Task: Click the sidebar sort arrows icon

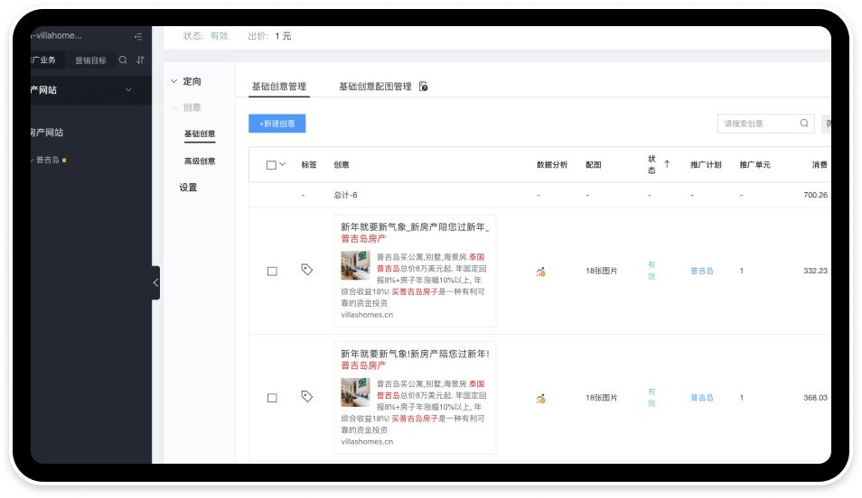Action: (x=140, y=60)
